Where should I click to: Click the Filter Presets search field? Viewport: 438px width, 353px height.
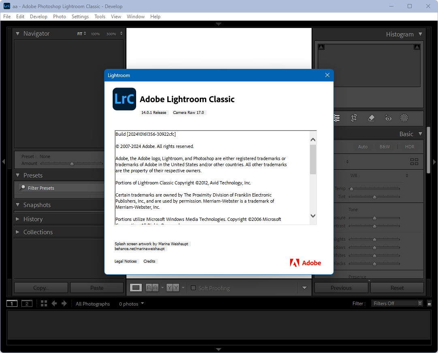tap(62, 188)
